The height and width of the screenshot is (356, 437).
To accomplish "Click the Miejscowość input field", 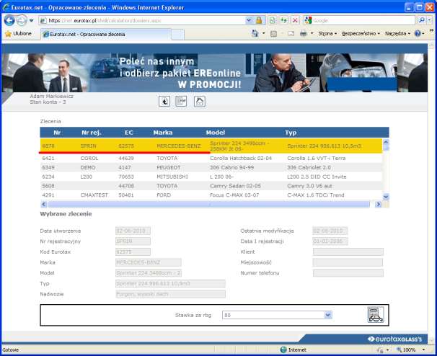I will point(348,262).
